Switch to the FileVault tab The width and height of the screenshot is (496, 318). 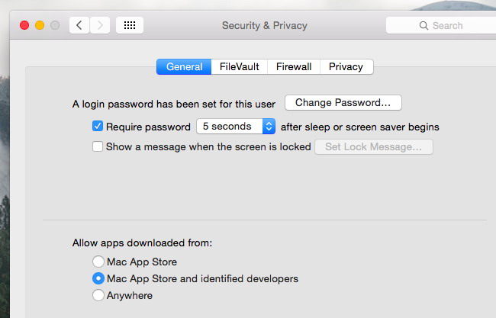pyautogui.click(x=239, y=66)
